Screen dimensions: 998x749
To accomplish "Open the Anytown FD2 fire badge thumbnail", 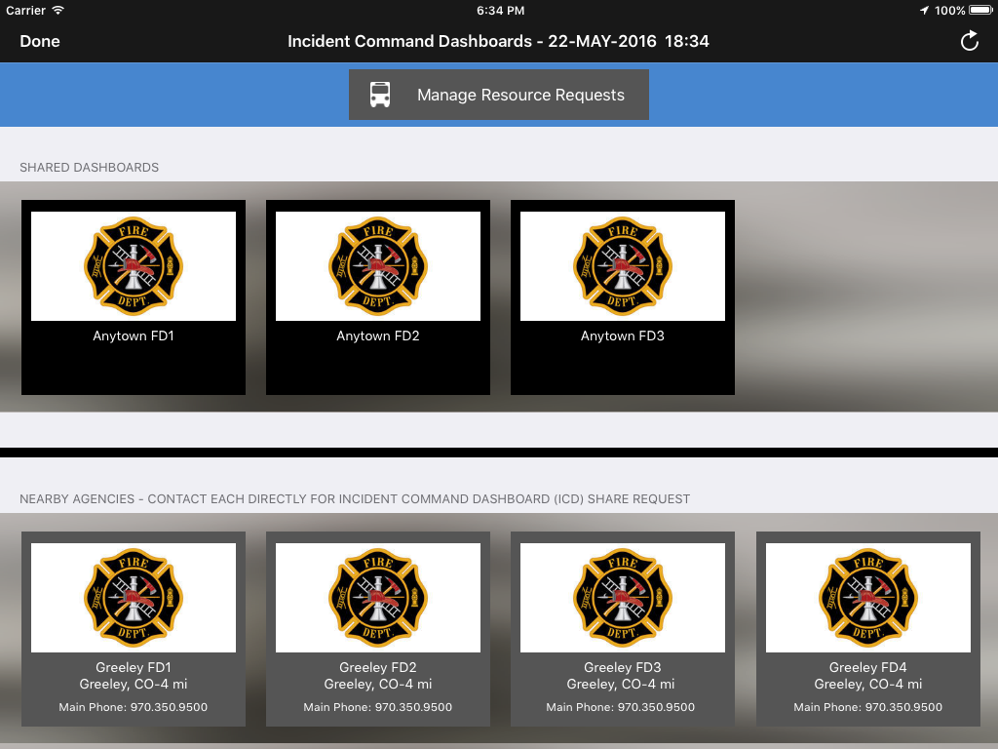I will point(378,266).
